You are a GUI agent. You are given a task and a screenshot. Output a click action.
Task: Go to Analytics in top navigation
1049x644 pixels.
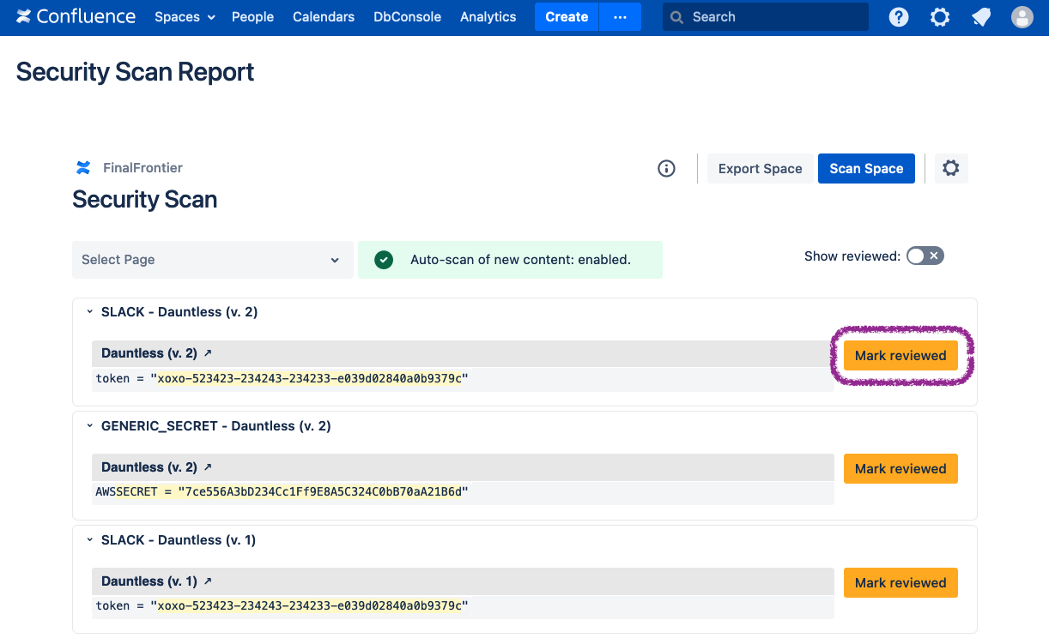488,17
